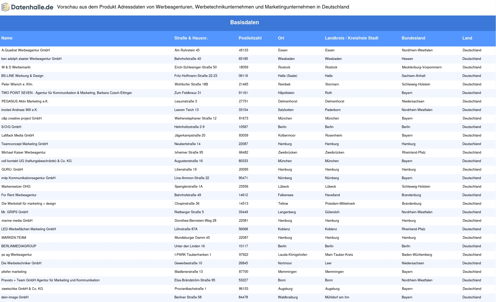Image resolution: width=496 pixels, height=302 pixels.
Task: Click the Landkreis cell Mühldorf am Inn
Action: click(x=337, y=297)
